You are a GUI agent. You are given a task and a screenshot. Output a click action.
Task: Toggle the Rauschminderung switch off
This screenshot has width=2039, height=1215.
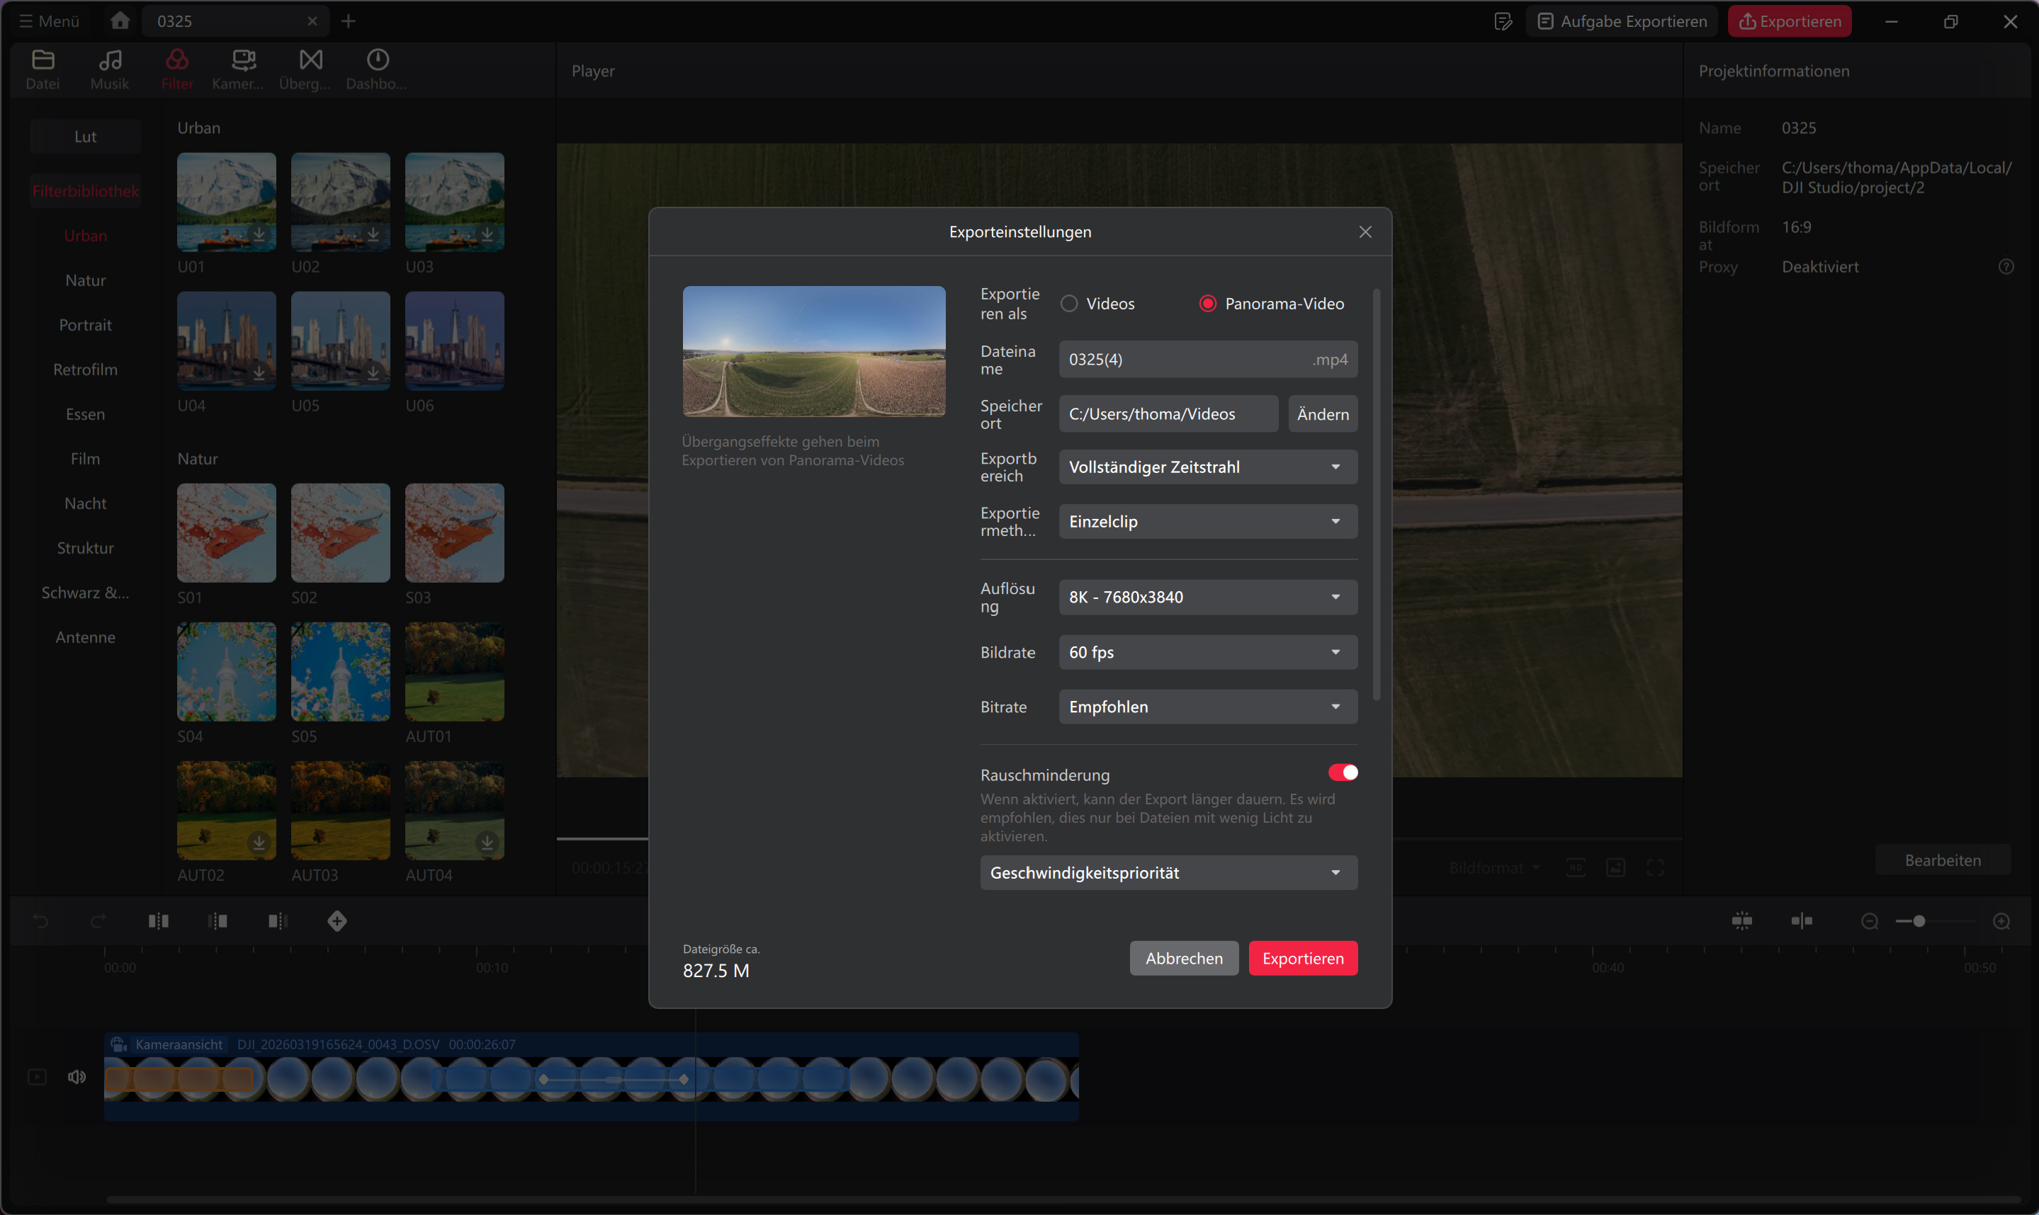pos(1343,772)
